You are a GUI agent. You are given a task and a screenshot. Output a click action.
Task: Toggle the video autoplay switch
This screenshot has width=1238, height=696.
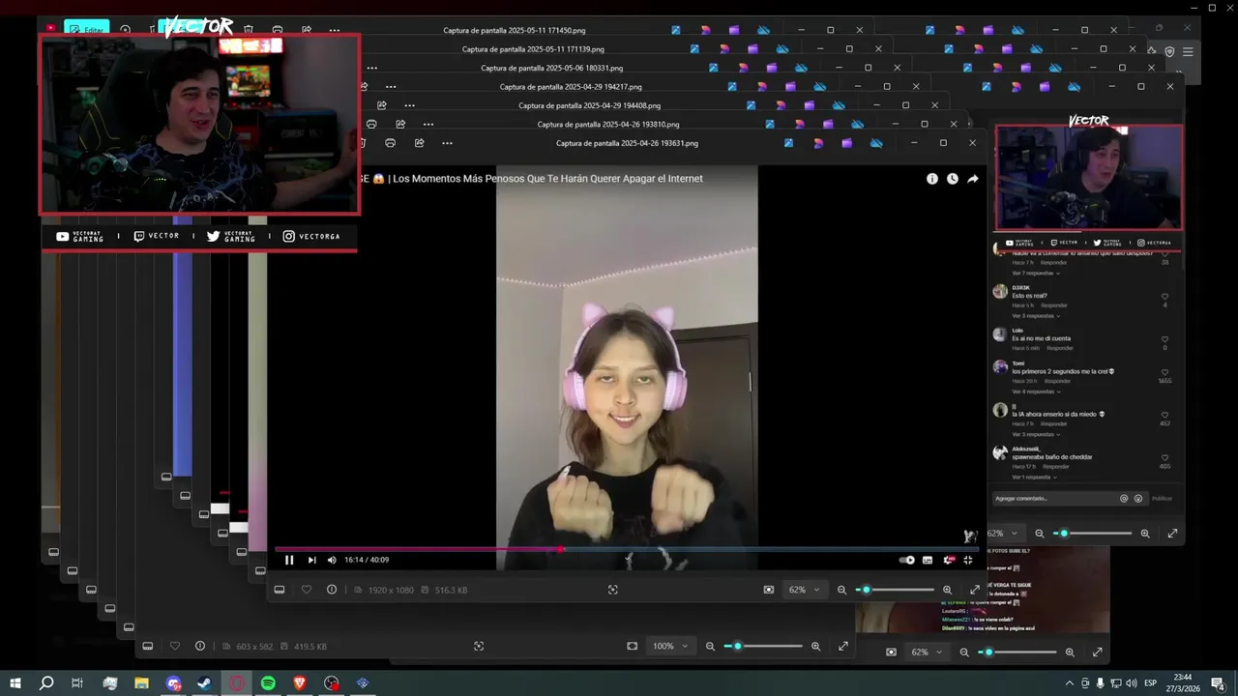906,560
